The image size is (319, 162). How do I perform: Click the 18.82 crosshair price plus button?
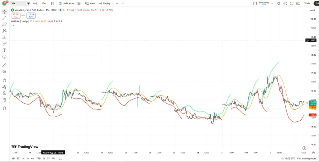[307, 40]
